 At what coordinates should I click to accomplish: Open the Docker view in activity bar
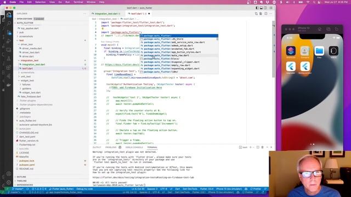[x=9, y=85]
